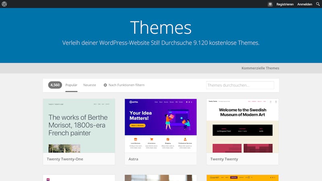Click the yellow OceanWP theme thumbnail

243,178
